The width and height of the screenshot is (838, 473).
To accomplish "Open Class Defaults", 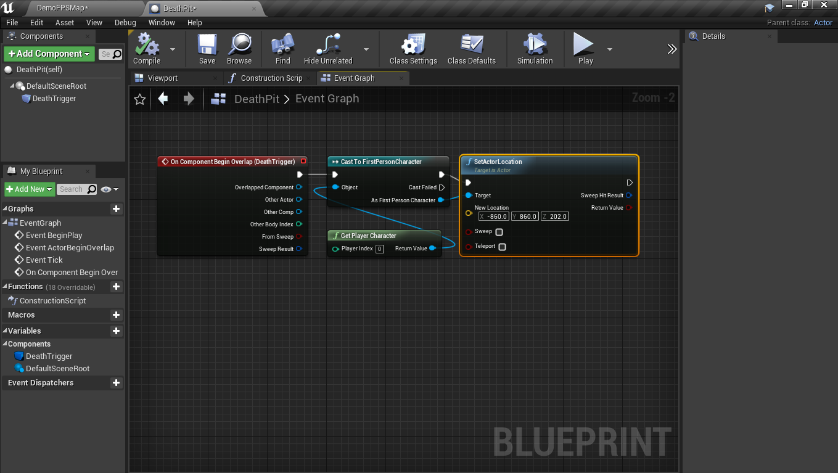I will (x=472, y=48).
